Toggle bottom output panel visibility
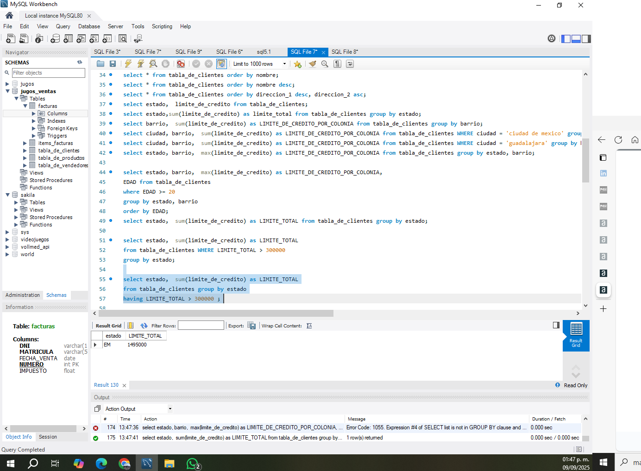Viewport: 641px width, 471px height. pos(576,39)
